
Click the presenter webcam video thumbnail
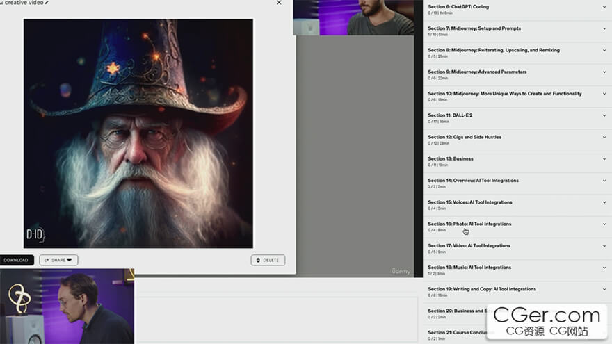(67, 306)
